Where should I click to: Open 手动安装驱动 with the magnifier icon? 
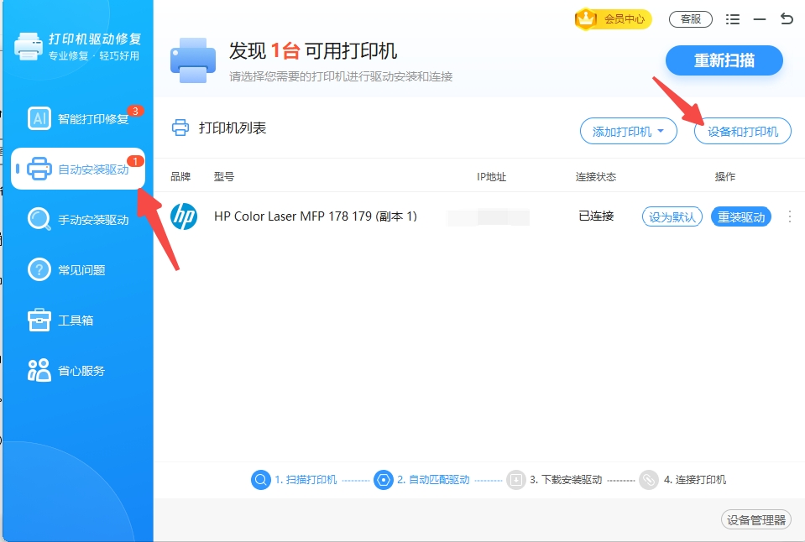[x=39, y=219]
